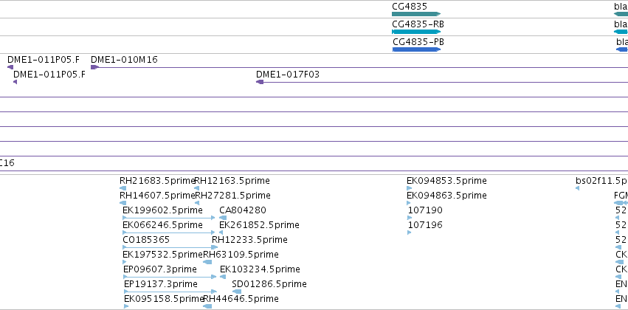Open the CG4835 gene label
Screen dimensions: 628x310
[410, 6]
